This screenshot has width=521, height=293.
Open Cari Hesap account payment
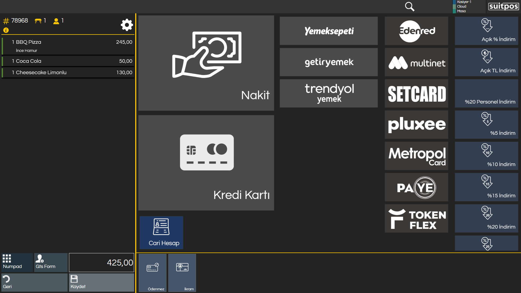pyautogui.click(x=161, y=233)
